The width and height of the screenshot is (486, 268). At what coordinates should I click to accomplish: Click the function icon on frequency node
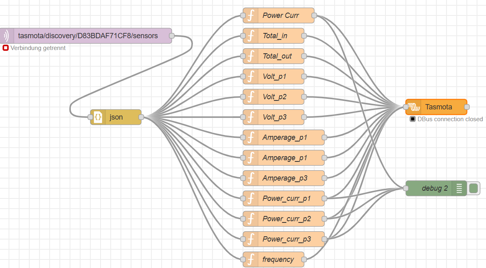coord(251,259)
